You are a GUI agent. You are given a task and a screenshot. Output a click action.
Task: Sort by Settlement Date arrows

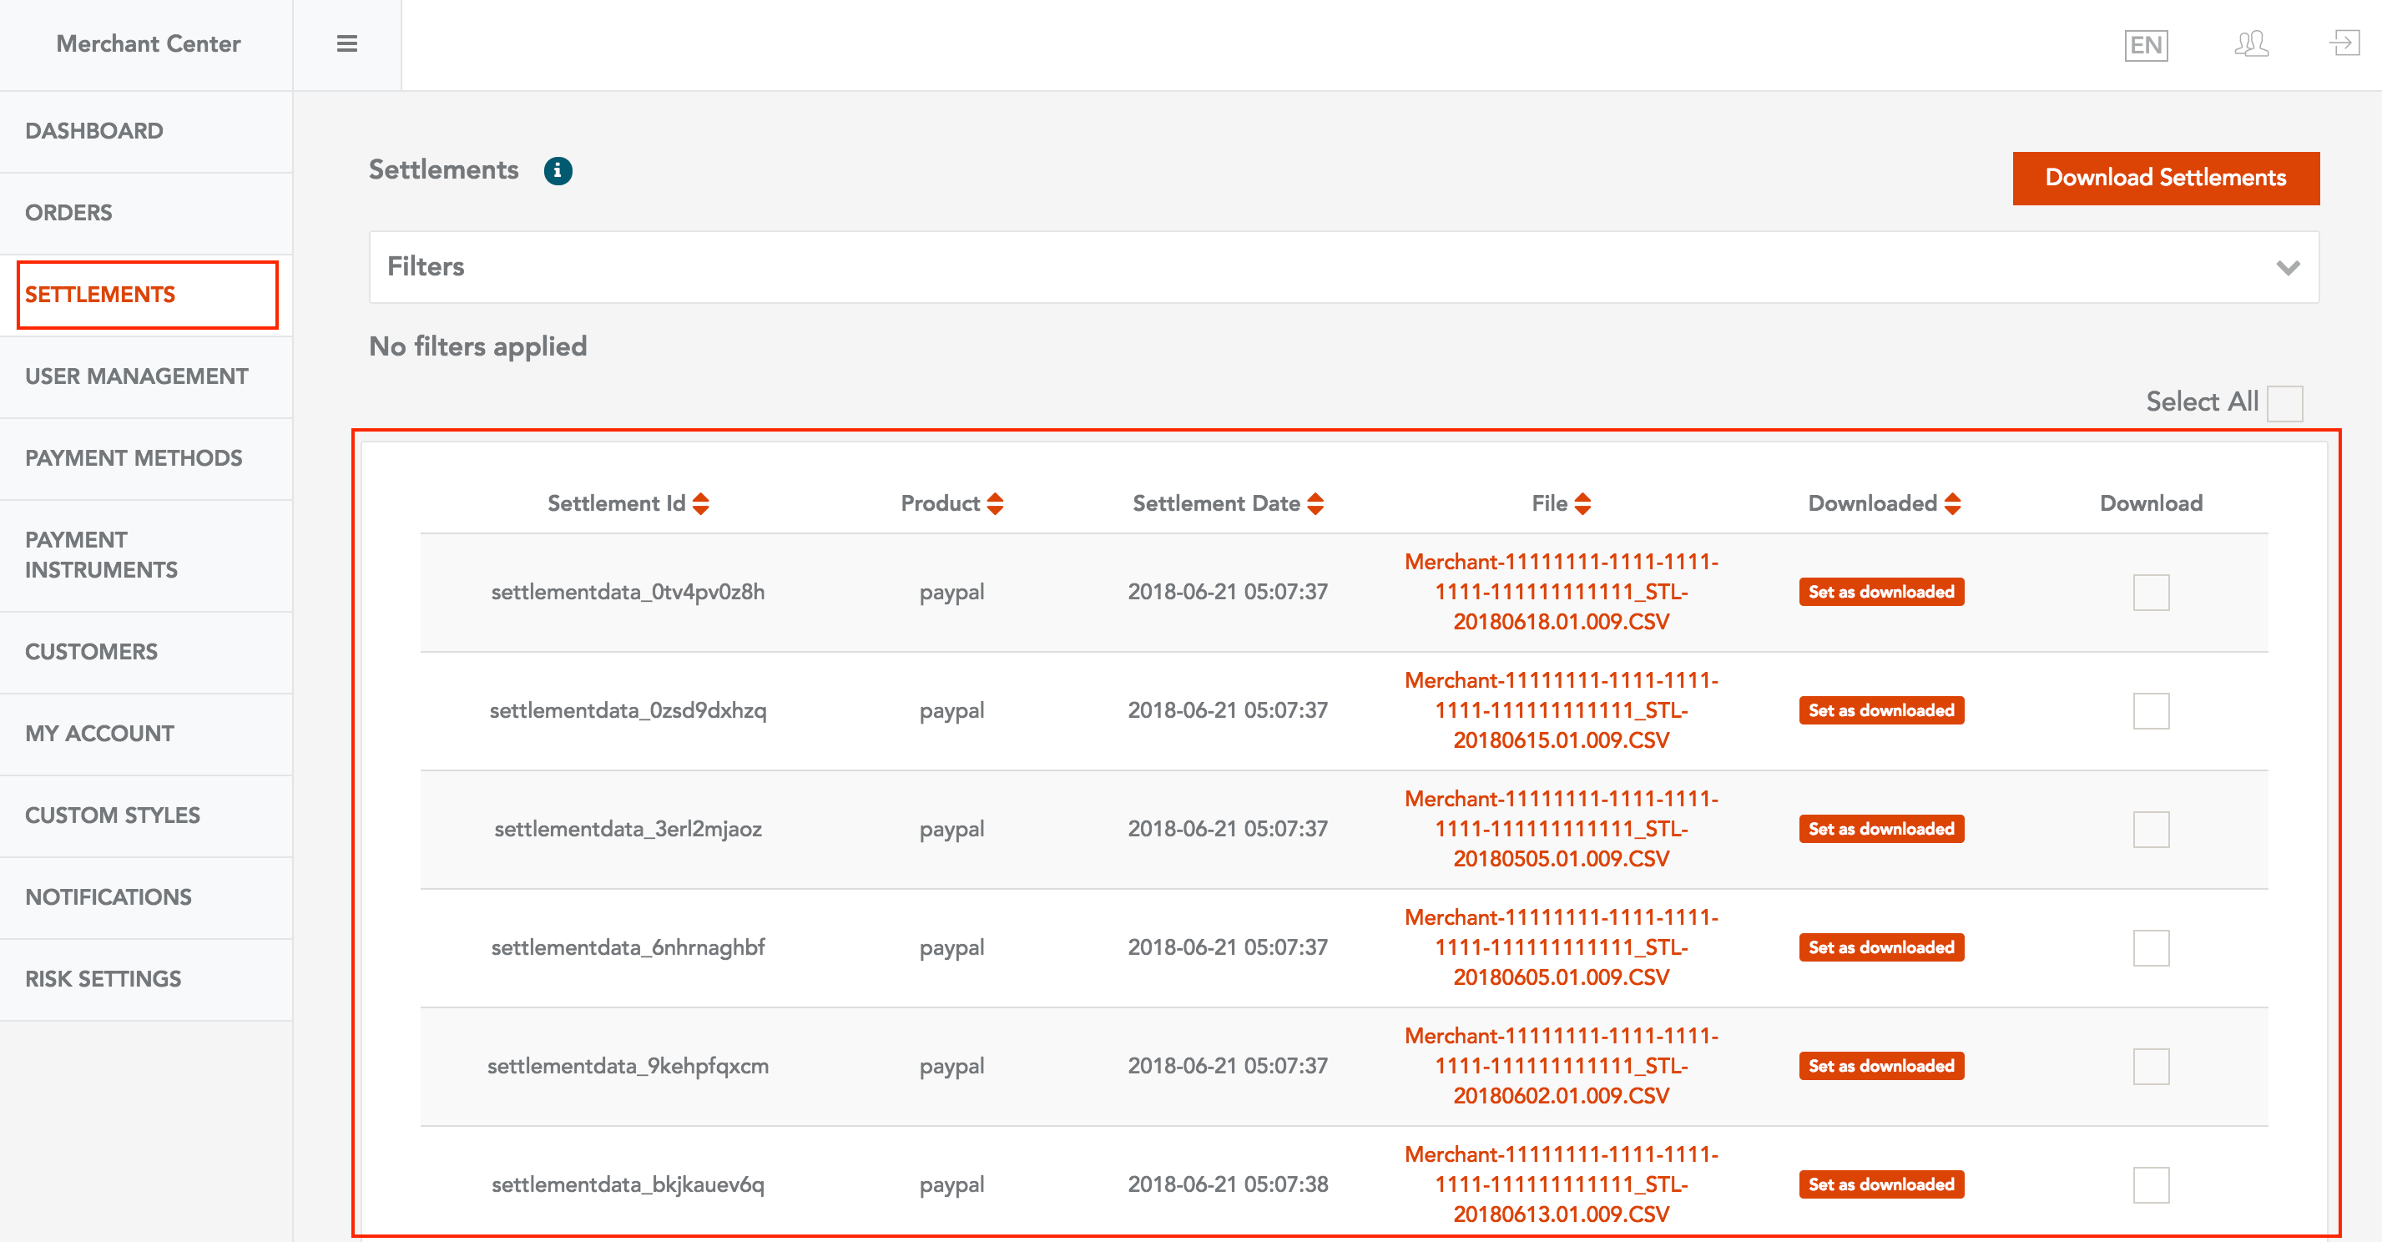[x=1315, y=504]
